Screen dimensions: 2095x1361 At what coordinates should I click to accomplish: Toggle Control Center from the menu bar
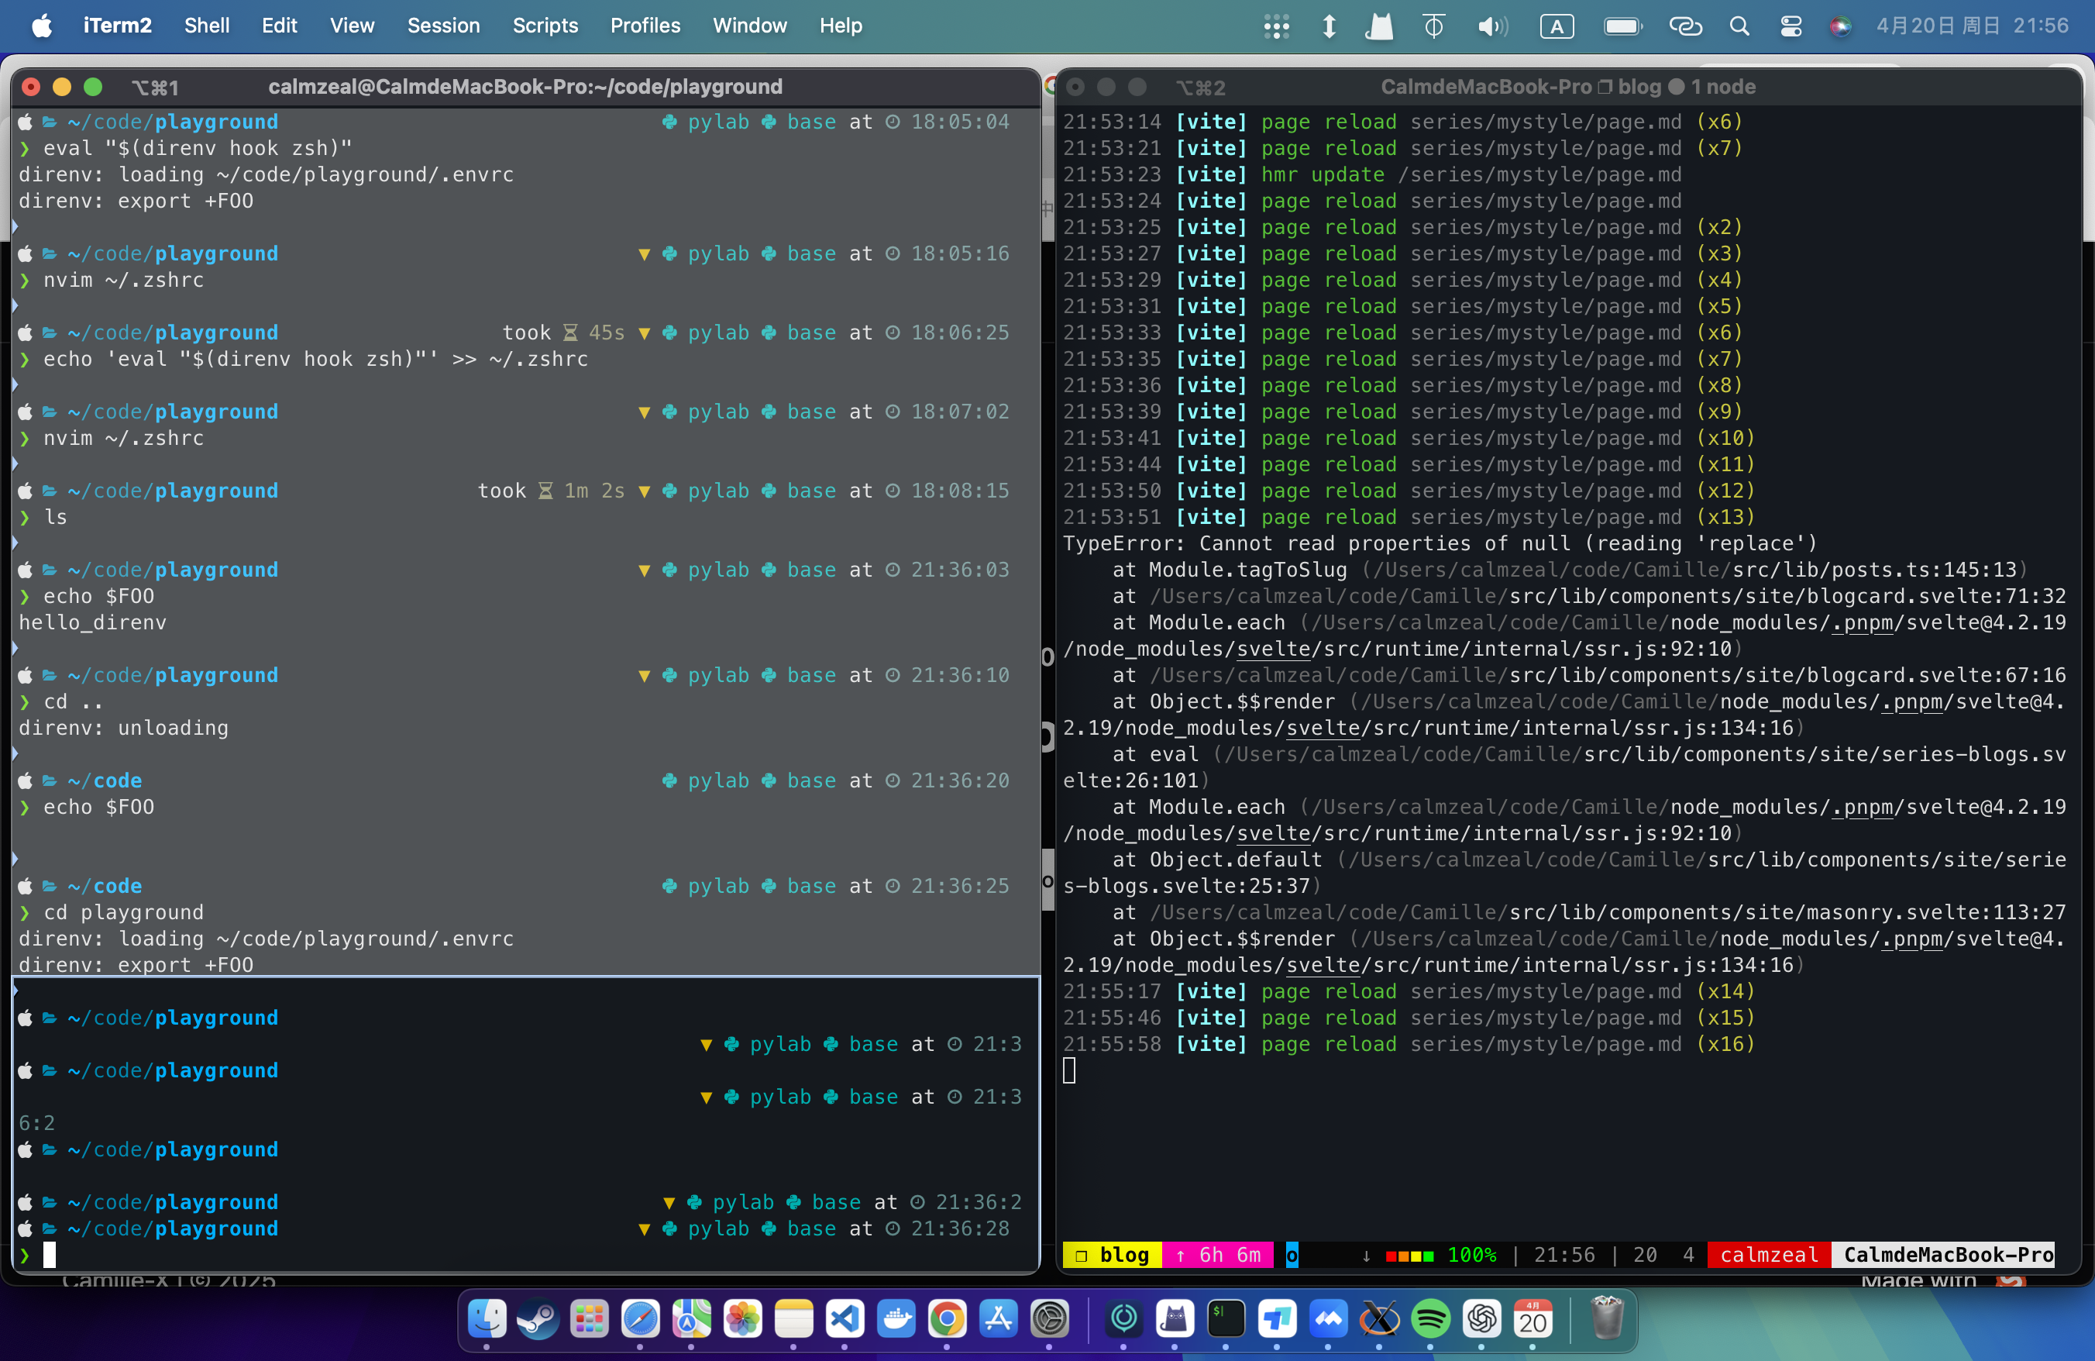coord(1791,26)
